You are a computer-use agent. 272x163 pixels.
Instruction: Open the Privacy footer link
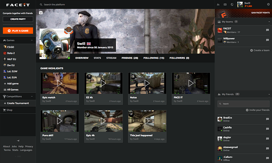coord(29,147)
